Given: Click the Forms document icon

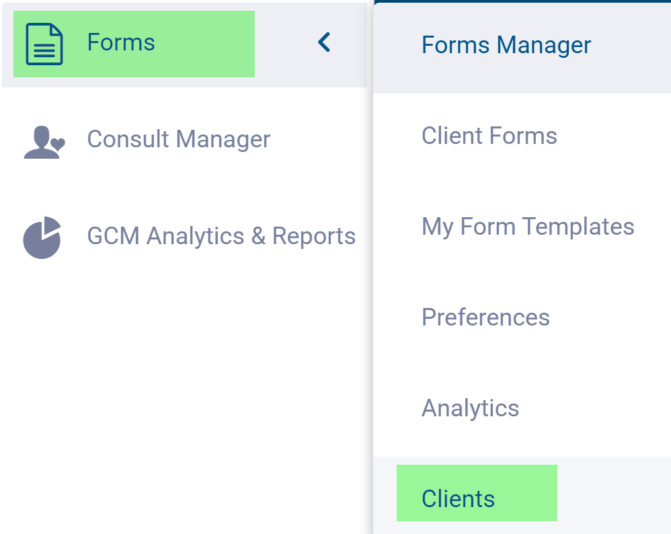Looking at the screenshot, I should pos(44,44).
